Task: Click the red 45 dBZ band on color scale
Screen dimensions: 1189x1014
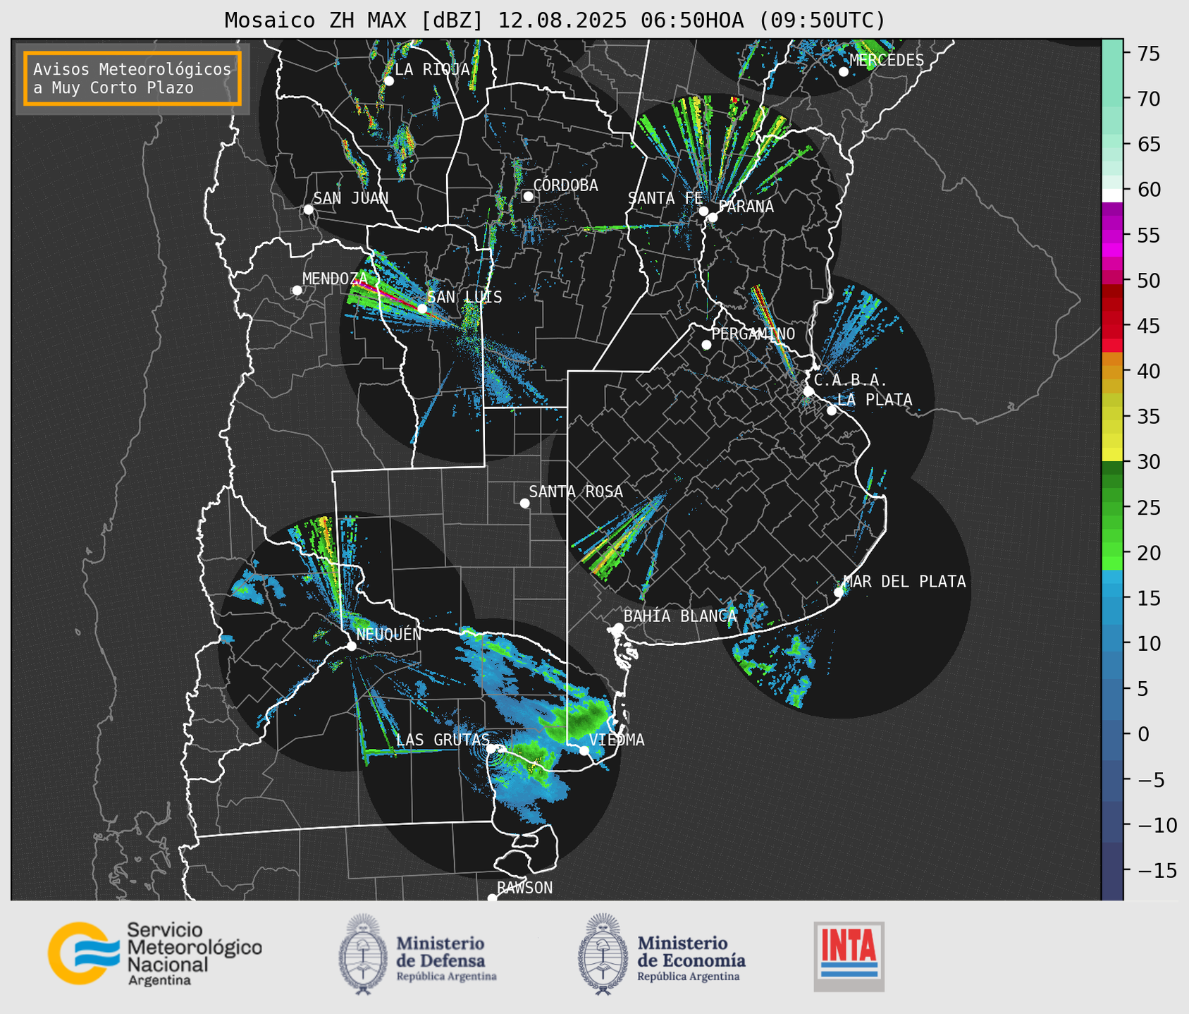Action: tap(1112, 326)
